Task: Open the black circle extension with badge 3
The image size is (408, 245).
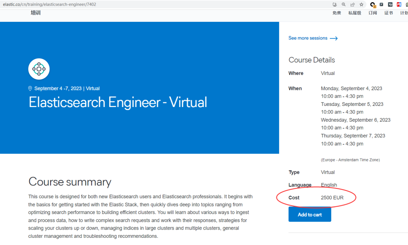Action: pyautogui.click(x=372, y=5)
